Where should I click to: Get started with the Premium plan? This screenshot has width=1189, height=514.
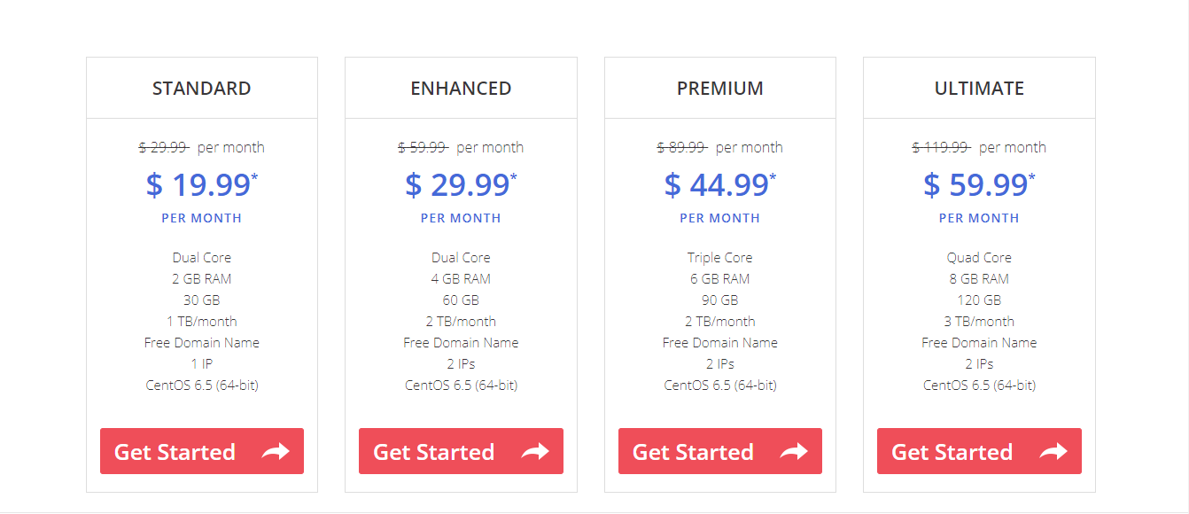(720, 451)
